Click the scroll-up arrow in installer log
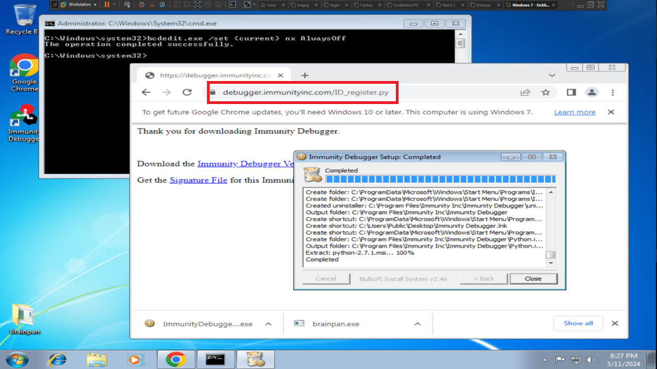The height and width of the screenshot is (369, 657). [x=551, y=192]
